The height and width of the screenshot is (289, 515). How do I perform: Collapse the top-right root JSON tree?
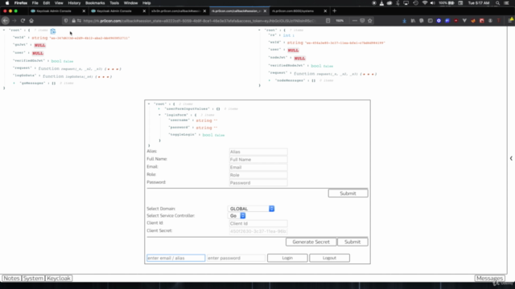259,31
